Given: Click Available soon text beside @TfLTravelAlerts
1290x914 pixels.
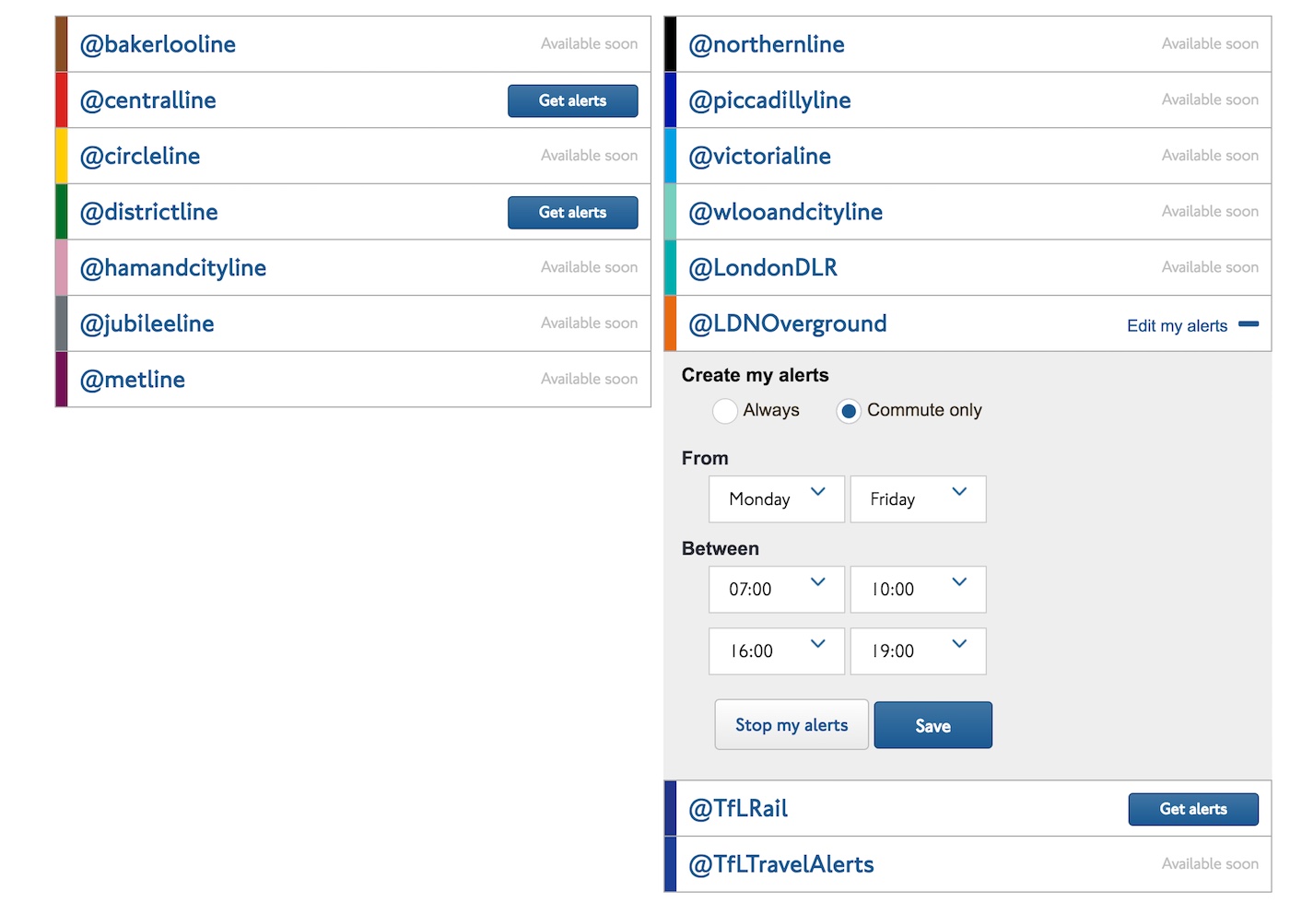Looking at the screenshot, I should [x=1210, y=864].
